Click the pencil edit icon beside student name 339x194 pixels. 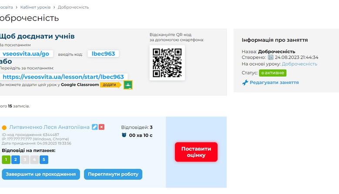(95, 127)
